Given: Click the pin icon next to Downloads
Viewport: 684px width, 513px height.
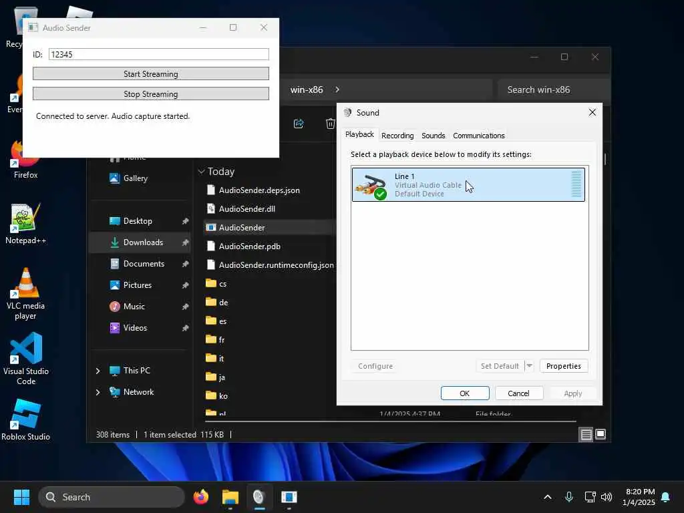Looking at the screenshot, I should tap(186, 242).
